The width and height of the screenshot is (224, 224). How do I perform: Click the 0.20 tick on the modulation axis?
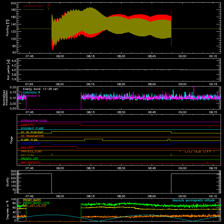[13, 87]
